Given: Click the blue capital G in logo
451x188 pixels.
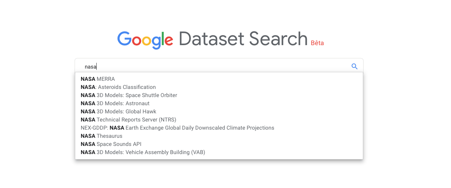Looking at the screenshot, I should pos(124,39).
